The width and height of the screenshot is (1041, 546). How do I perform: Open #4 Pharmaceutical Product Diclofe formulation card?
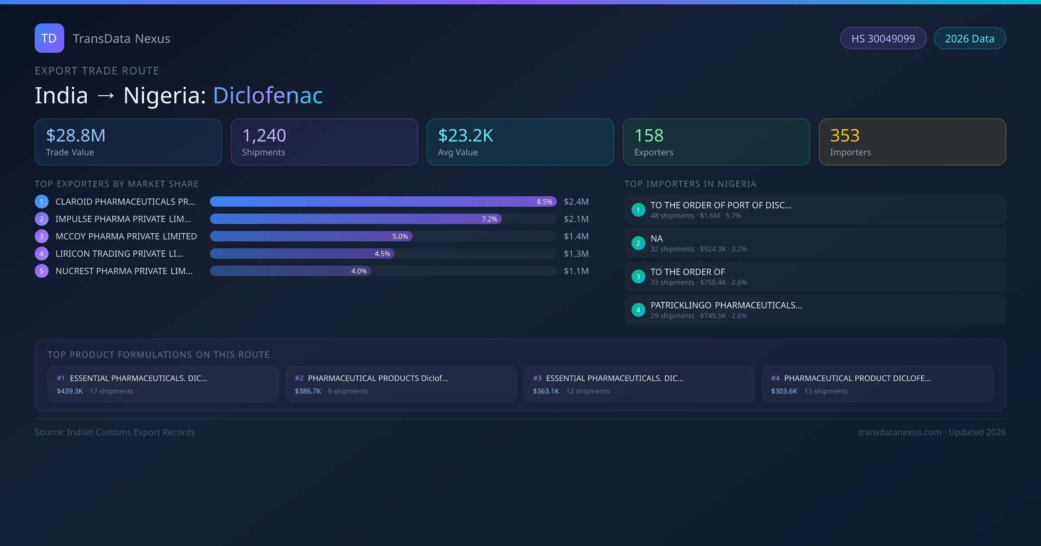click(x=877, y=384)
